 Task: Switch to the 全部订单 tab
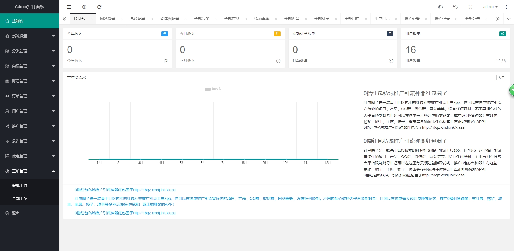322,19
